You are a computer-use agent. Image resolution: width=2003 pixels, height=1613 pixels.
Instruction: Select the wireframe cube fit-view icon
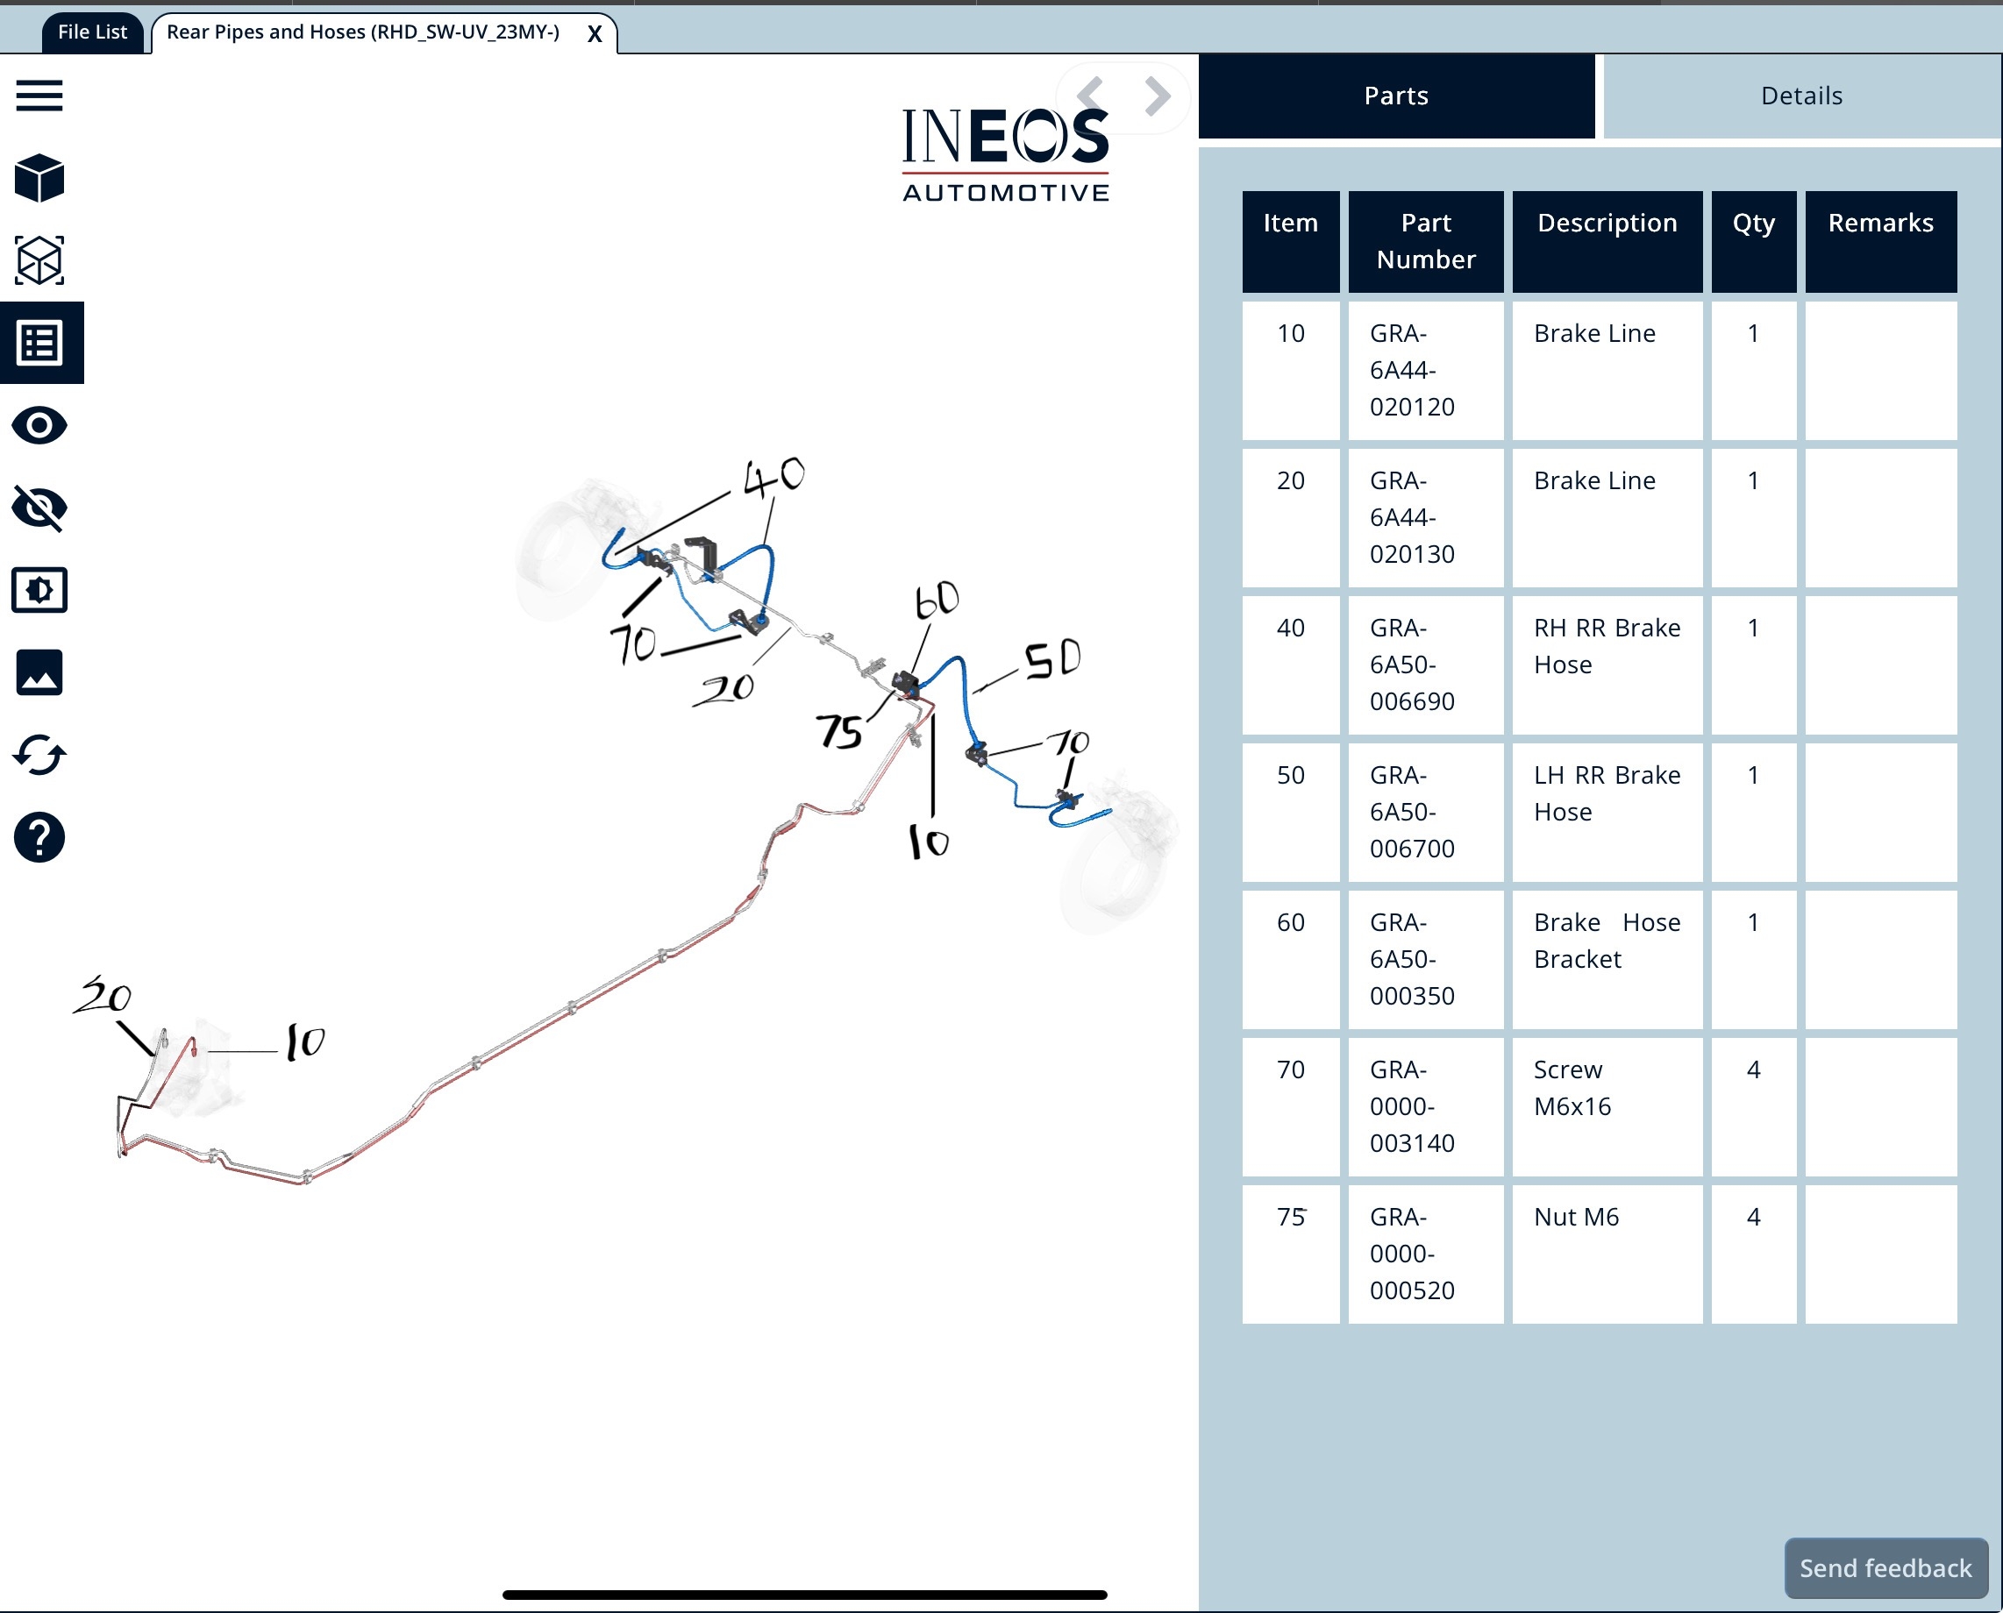coord(39,260)
